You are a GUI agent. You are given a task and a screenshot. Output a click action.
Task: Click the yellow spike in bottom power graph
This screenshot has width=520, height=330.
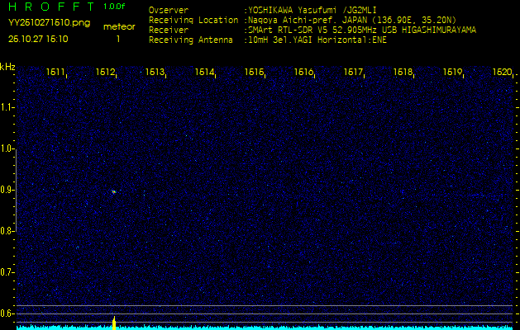(x=113, y=321)
